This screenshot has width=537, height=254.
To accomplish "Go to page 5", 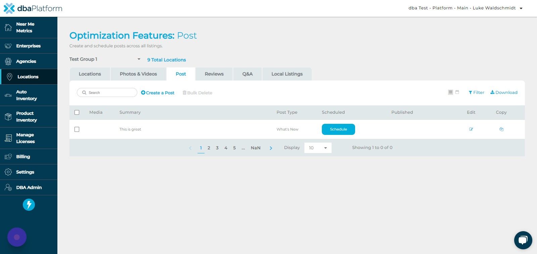I will (234, 148).
